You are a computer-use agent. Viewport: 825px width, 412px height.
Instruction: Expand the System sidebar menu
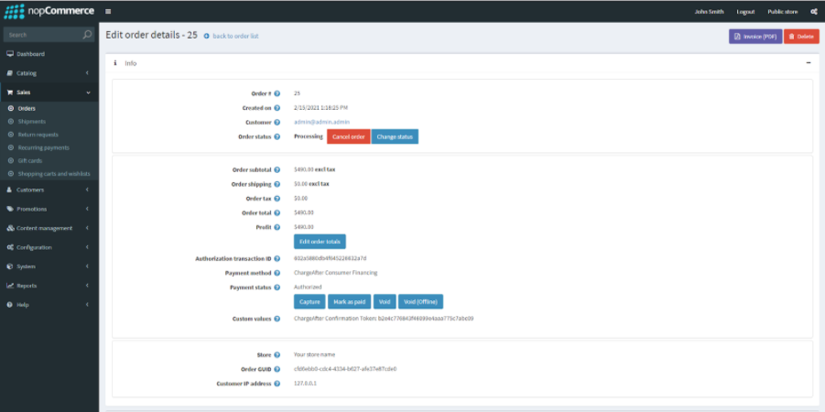pos(49,266)
